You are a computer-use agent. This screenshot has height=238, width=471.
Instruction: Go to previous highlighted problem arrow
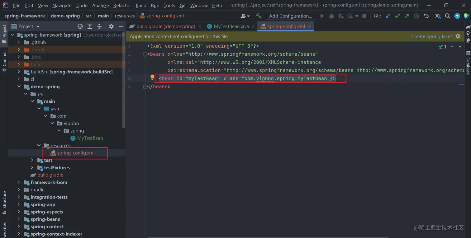[452, 47]
